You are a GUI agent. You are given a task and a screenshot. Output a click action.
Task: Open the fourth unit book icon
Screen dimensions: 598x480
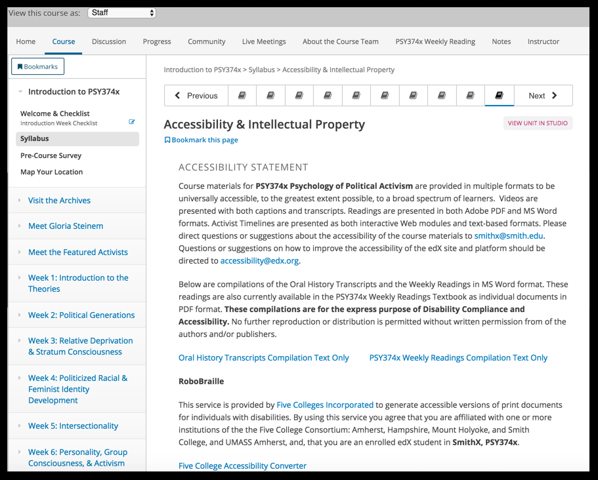coord(328,95)
